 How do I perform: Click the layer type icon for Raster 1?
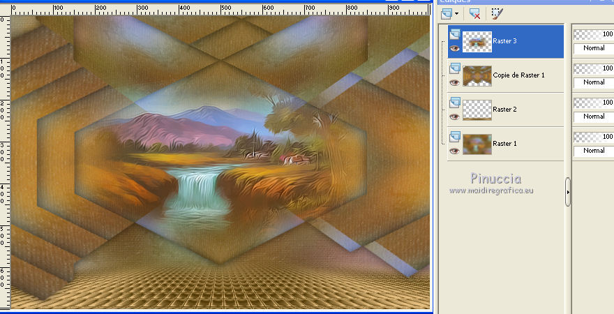455,137
